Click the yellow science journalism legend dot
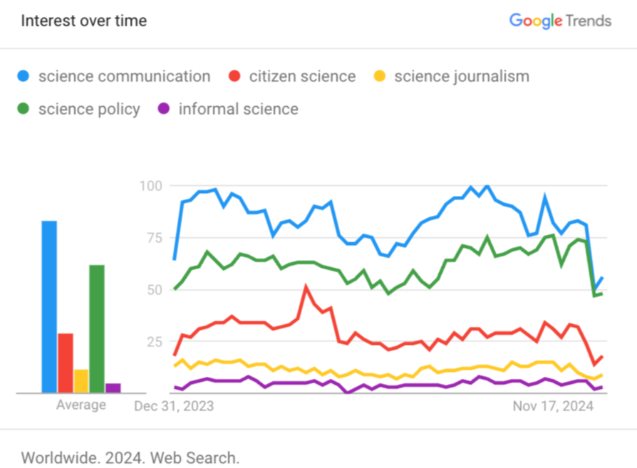This screenshot has height=468, width=637. 380,76
